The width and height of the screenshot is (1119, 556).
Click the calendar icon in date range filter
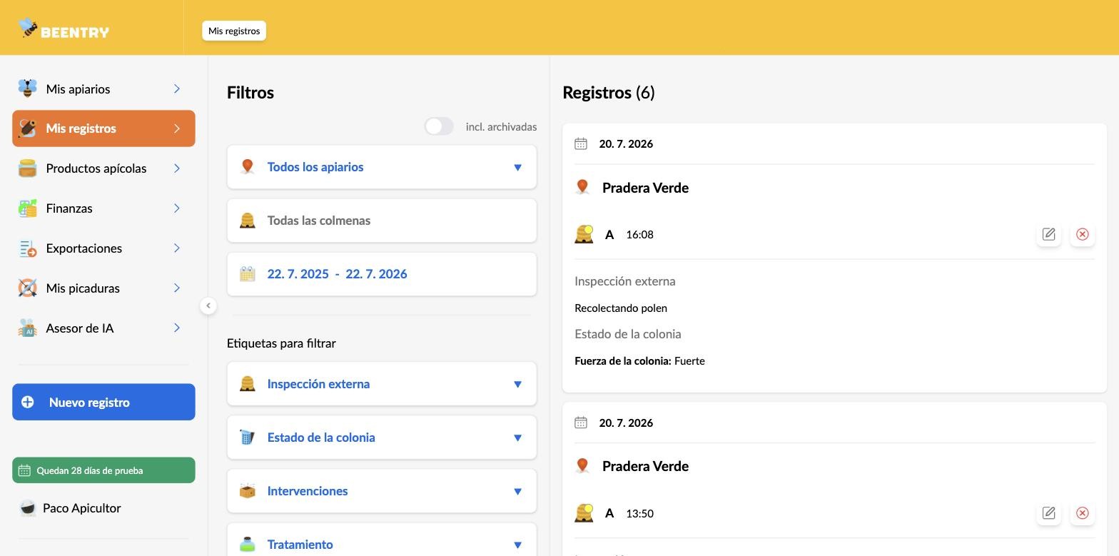point(247,274)
